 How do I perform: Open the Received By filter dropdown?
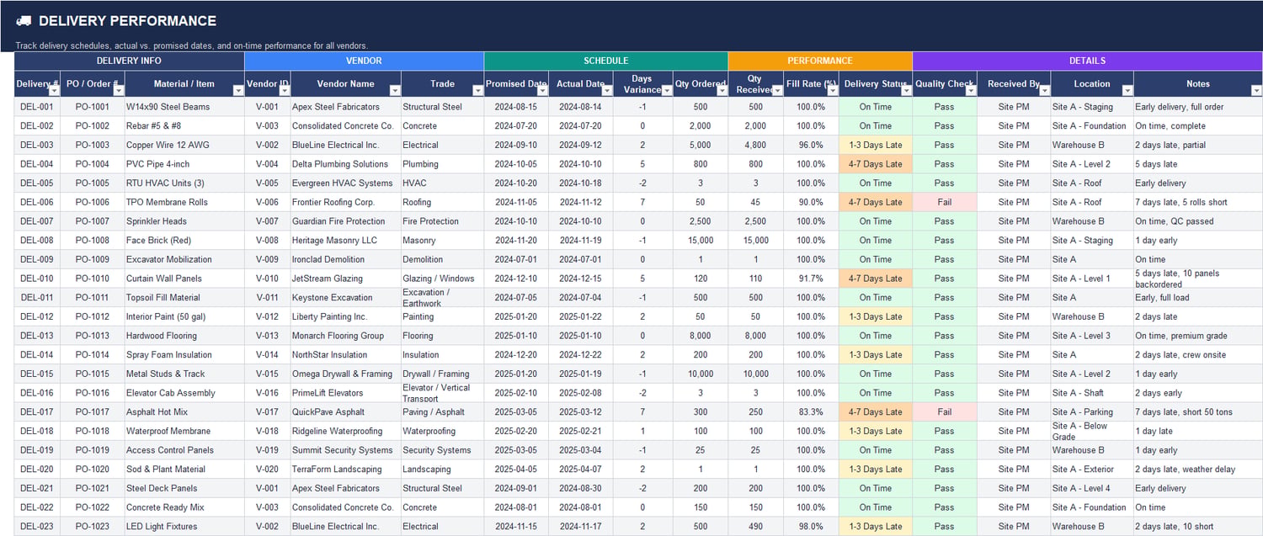pyautogui.click(x=1044, y=90)
